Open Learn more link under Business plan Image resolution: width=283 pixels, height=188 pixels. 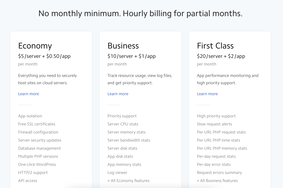118,94
